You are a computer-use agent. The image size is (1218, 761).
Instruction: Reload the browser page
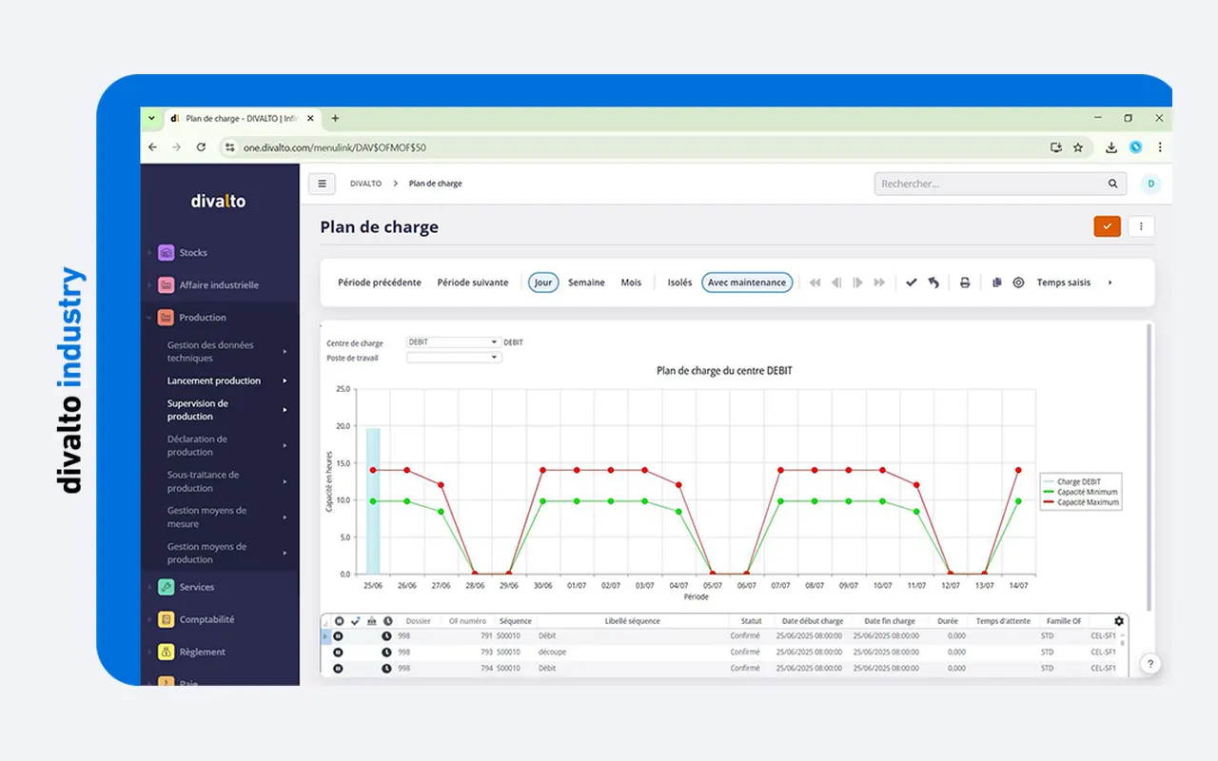(x=201, y=147)
